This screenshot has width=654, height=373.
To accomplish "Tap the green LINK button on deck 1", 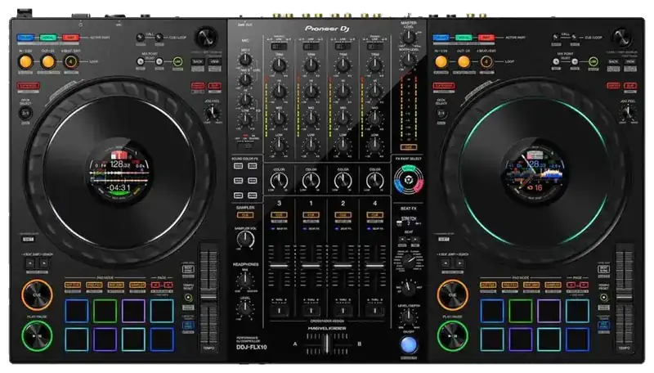I will click(177, 61).
